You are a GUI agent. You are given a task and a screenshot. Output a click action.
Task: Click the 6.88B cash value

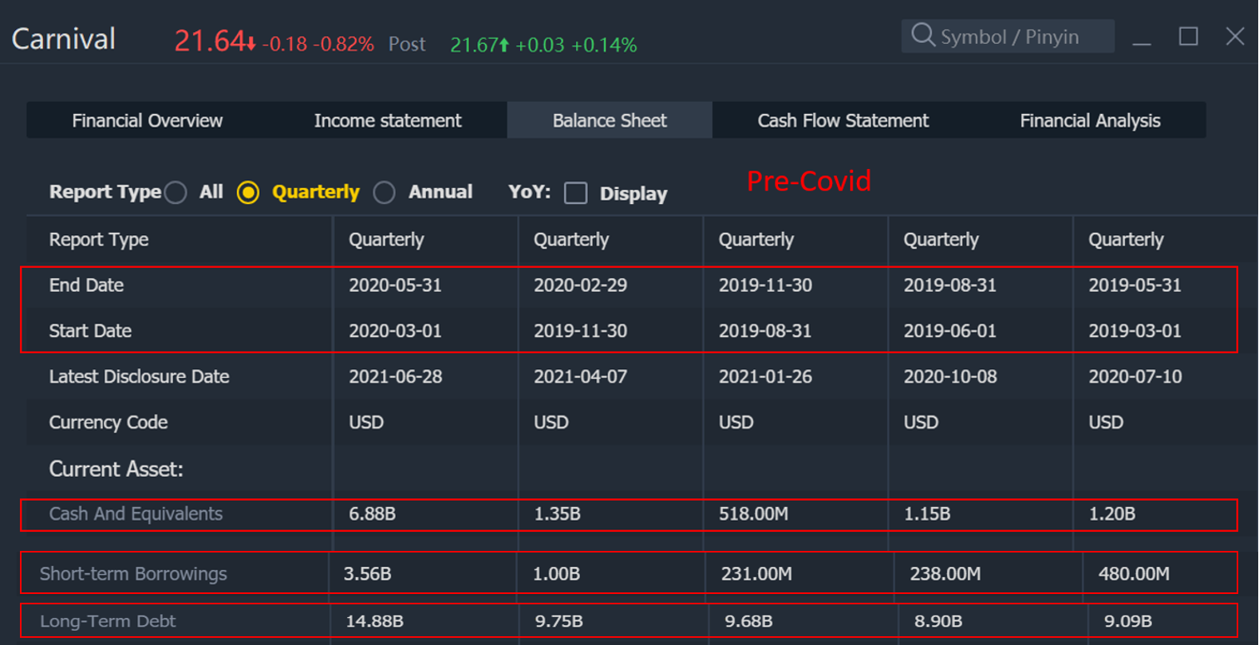click(x=372, y=514)
